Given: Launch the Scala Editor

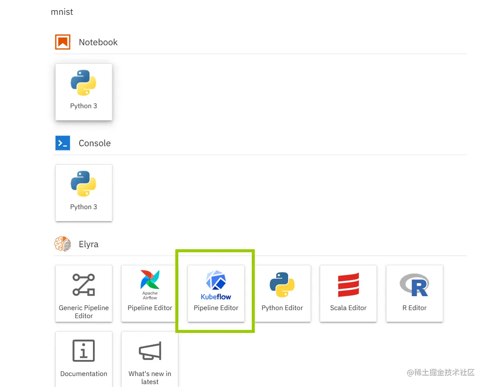Looking at the screenshot, I should tap(348, 294).
